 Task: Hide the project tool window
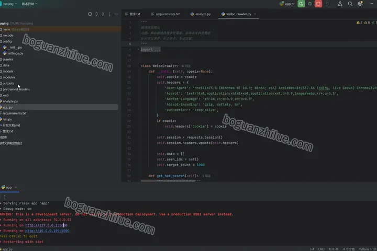click(116, 14)
